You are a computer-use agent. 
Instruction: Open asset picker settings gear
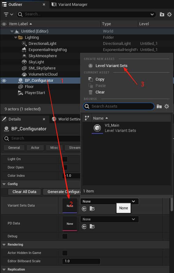[167, 106]
